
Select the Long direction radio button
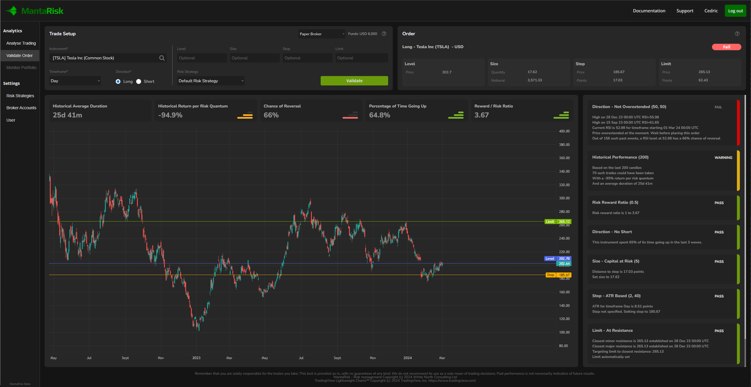[118, 82]
